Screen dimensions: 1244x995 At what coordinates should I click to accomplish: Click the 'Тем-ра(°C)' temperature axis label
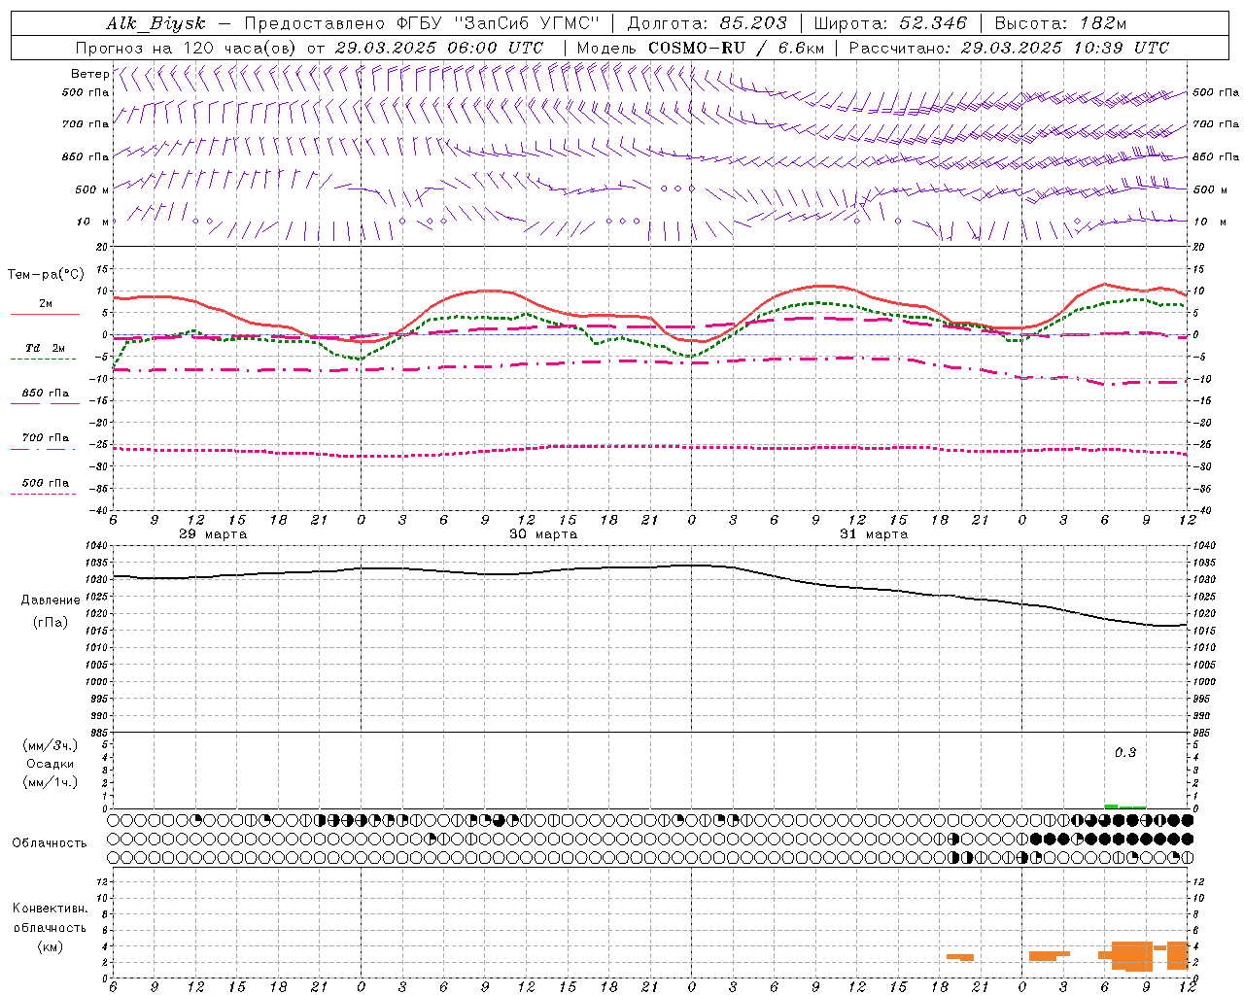click(46, 275)
